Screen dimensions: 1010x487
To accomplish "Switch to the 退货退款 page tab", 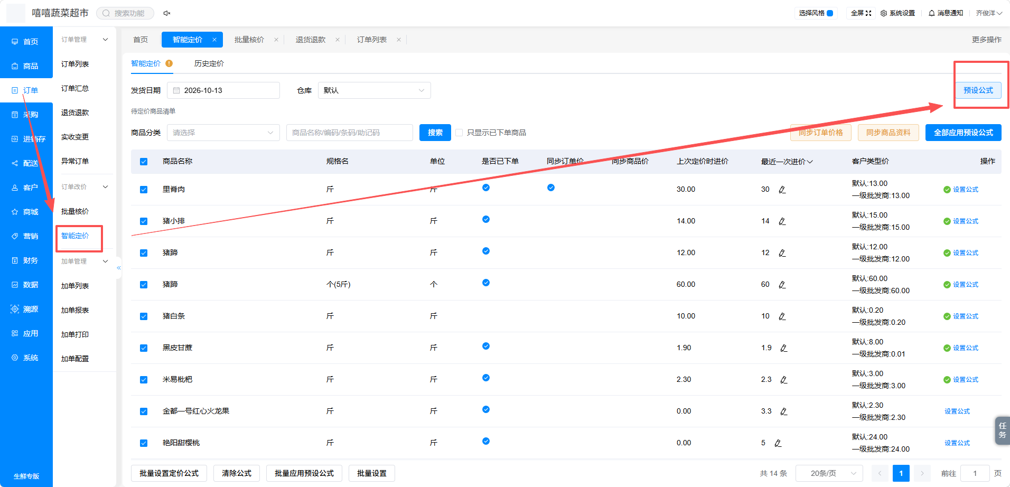I will click(x=311, y=40).
